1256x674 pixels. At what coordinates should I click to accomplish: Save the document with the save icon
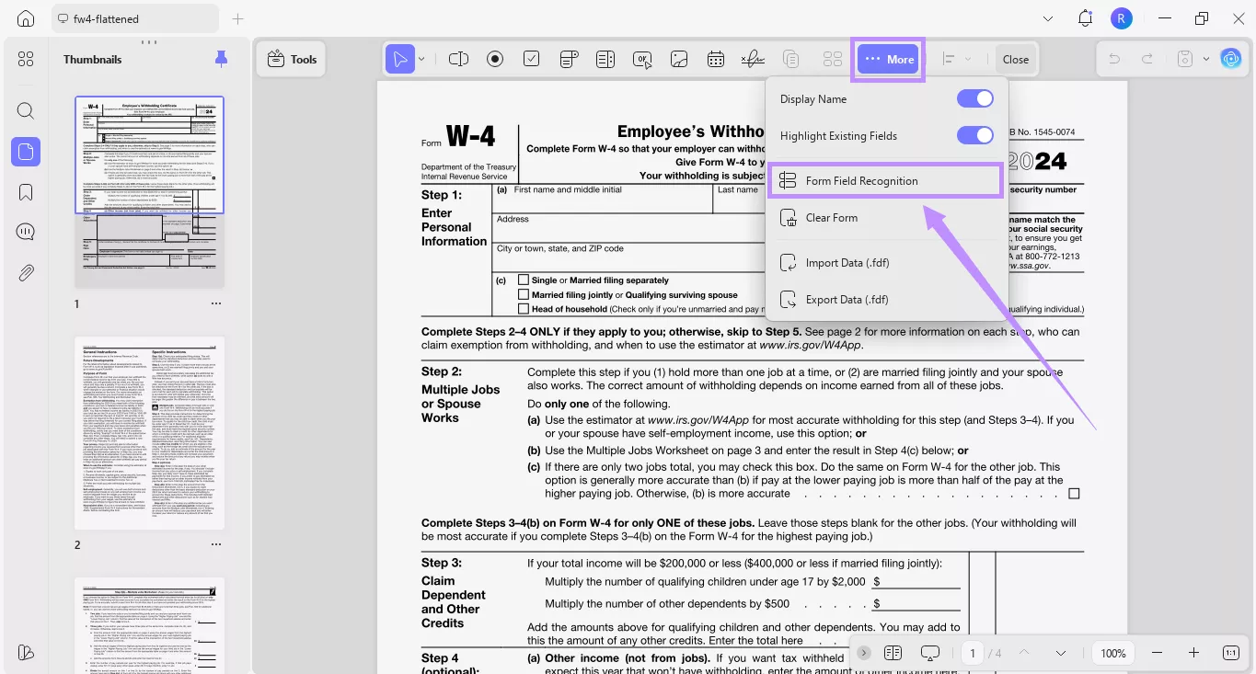point(1186,59)
